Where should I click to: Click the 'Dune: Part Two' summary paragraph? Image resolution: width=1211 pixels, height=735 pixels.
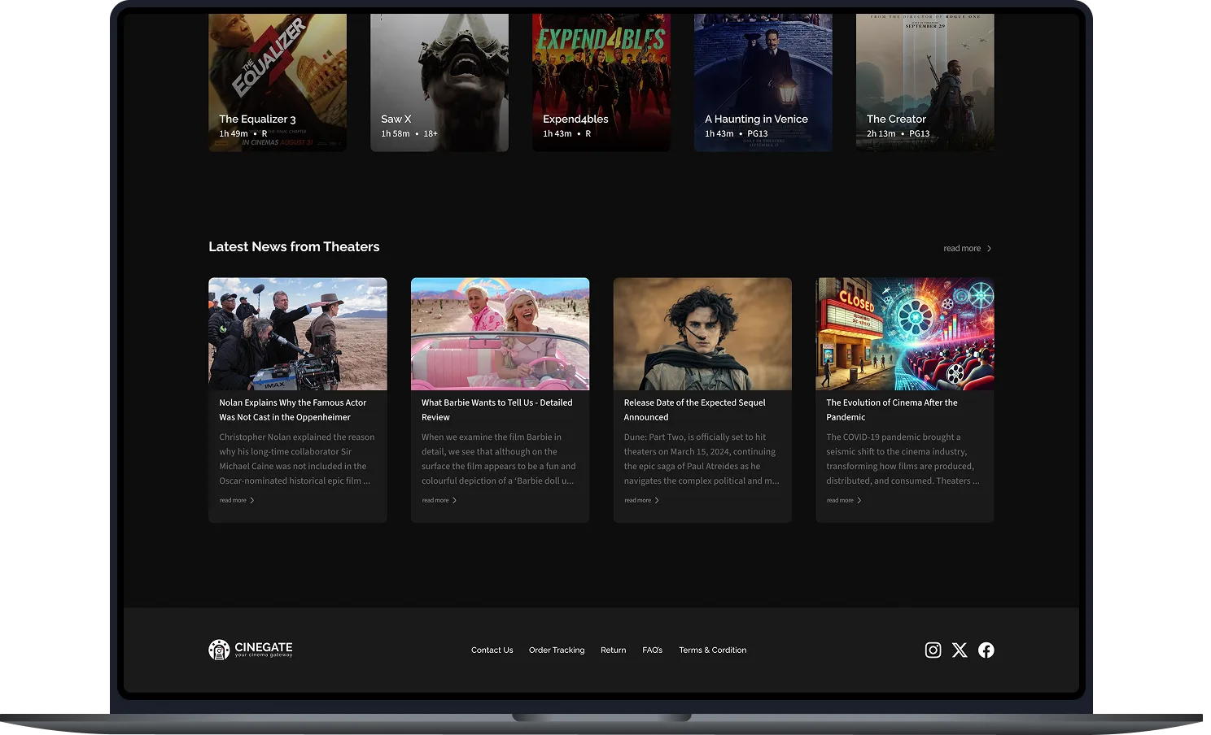pos(702,459)
